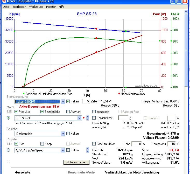Open the Kokam 2400H5 battery dropdown
This screenshot has width=190, height=174.
pos(63,102)
